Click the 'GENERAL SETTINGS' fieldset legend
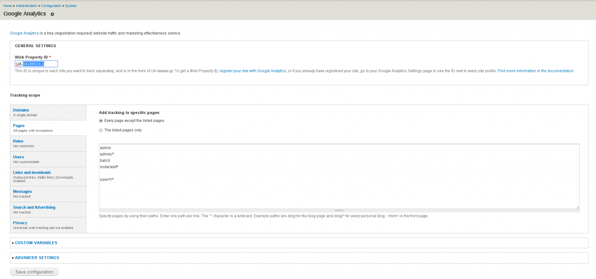This screenshot has width=596, height=279. tap(35, 46)
